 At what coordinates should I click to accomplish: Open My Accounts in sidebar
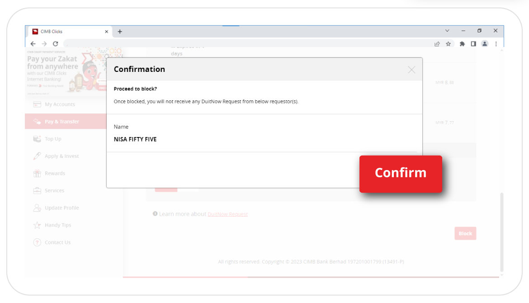click(60, 104)
